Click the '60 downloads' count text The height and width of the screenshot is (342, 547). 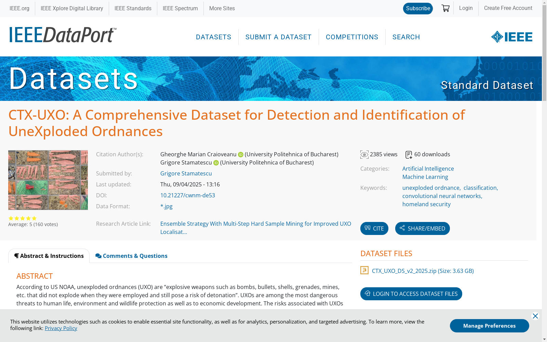(432, 154)
